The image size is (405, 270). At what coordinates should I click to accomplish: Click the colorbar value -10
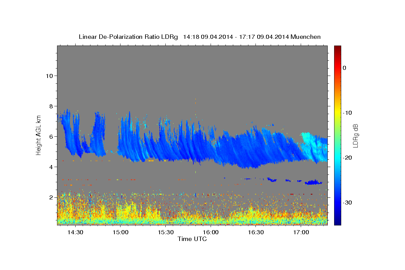[348, 113]
